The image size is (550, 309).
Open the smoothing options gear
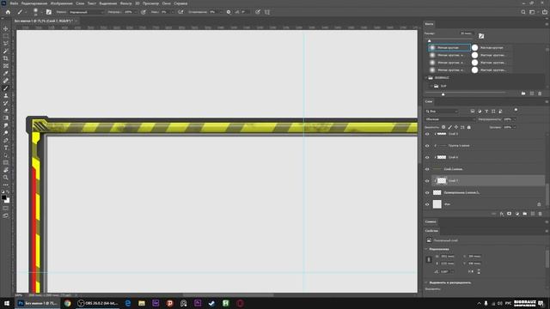point(229,12)
